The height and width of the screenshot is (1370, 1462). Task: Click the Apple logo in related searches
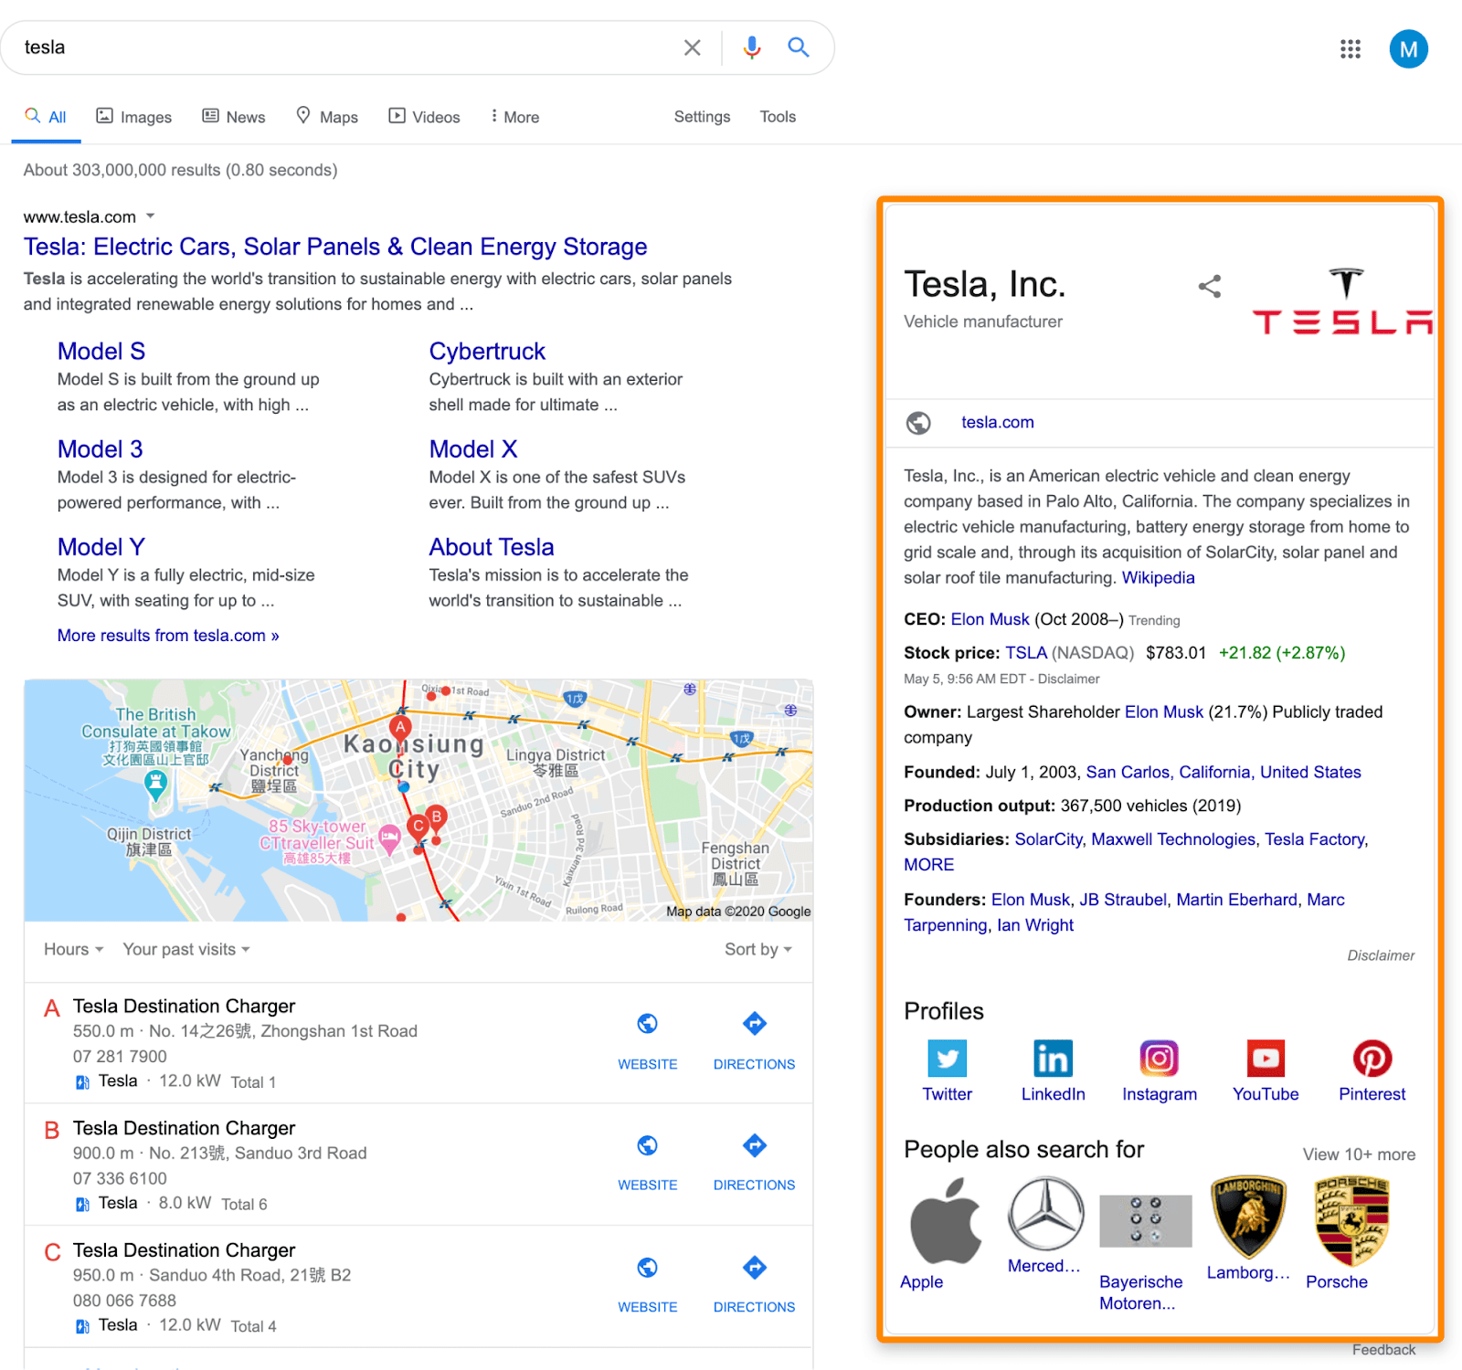pyautogui.click(x=945, y=1220)
